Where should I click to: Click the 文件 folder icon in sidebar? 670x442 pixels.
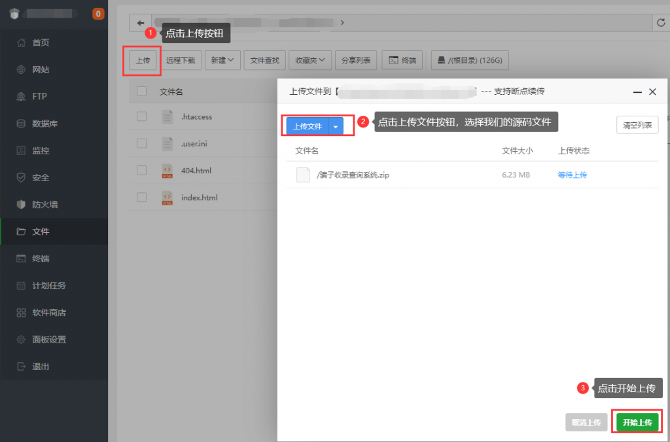tap(21, 231)
